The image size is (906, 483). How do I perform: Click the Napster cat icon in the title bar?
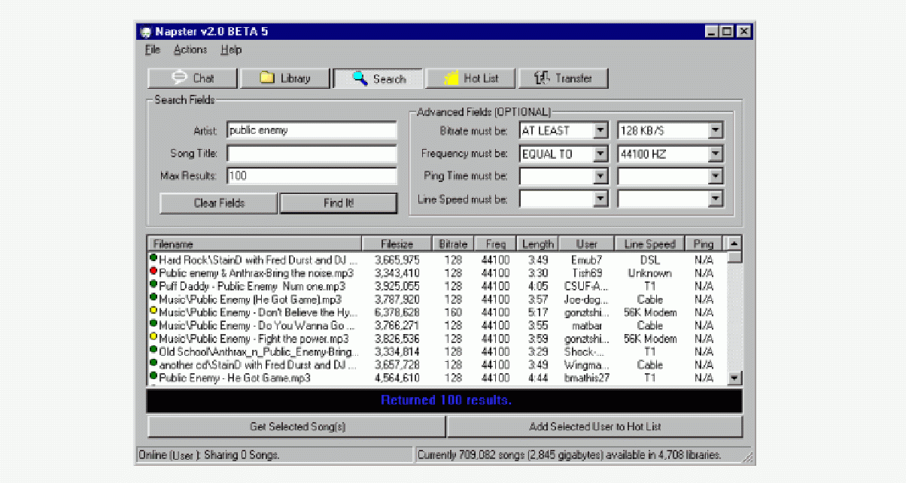click(145, 32)
